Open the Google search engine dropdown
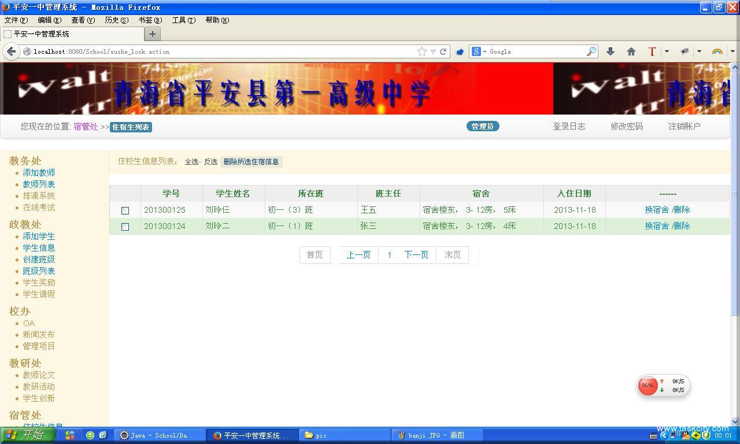740x444 pixels. coord(475,51)
